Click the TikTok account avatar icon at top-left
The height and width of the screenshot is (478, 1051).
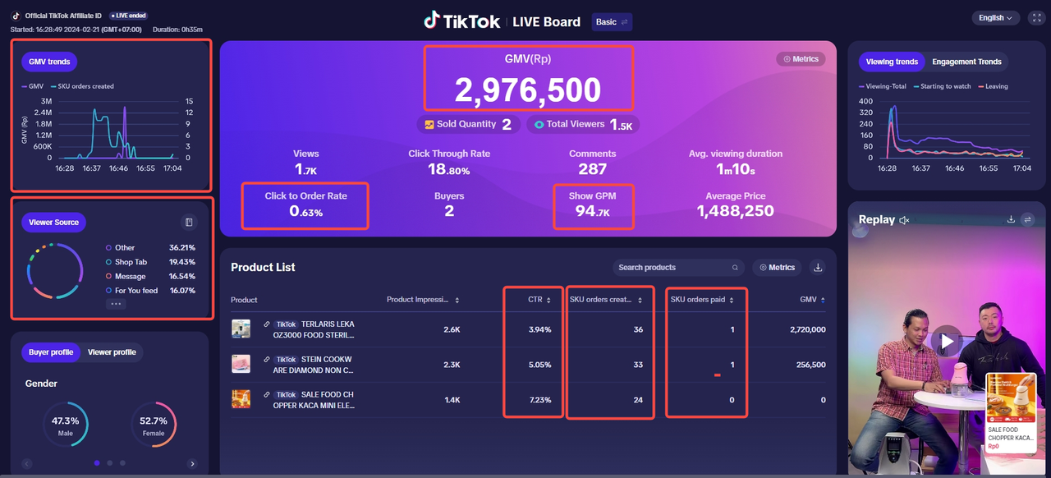point(16,16)
